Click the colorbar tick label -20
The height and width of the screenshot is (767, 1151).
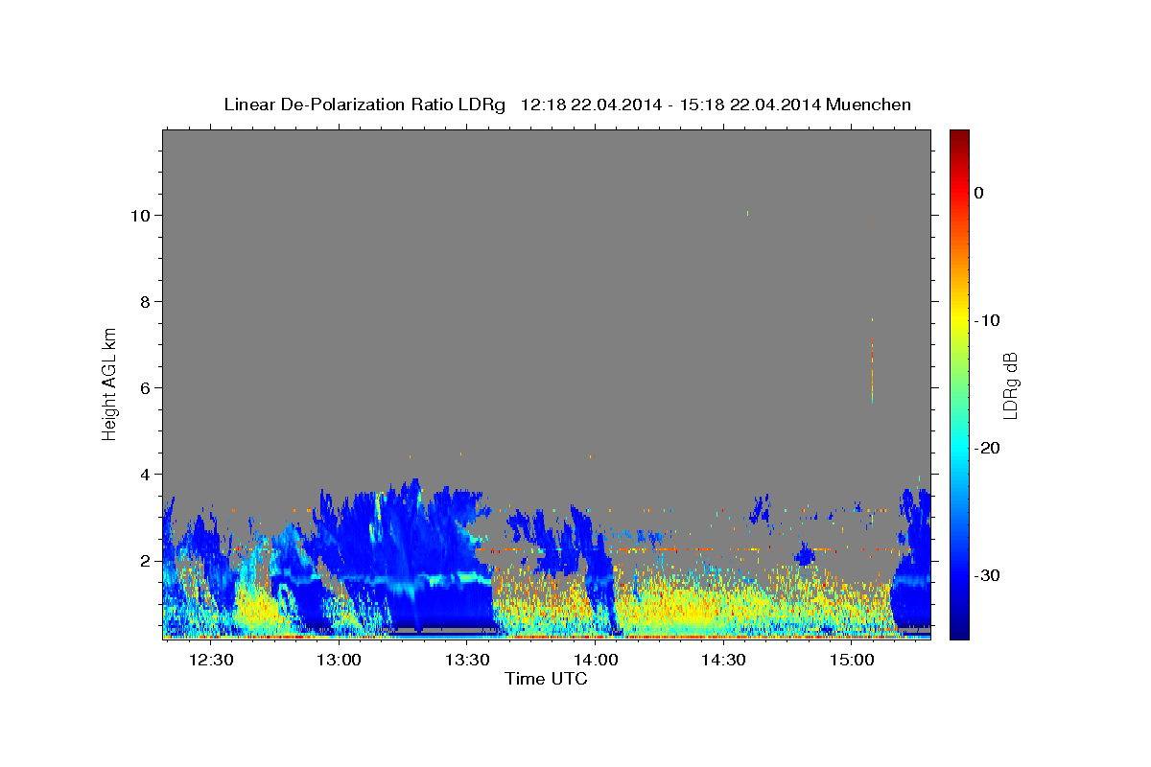coord(988,448)
